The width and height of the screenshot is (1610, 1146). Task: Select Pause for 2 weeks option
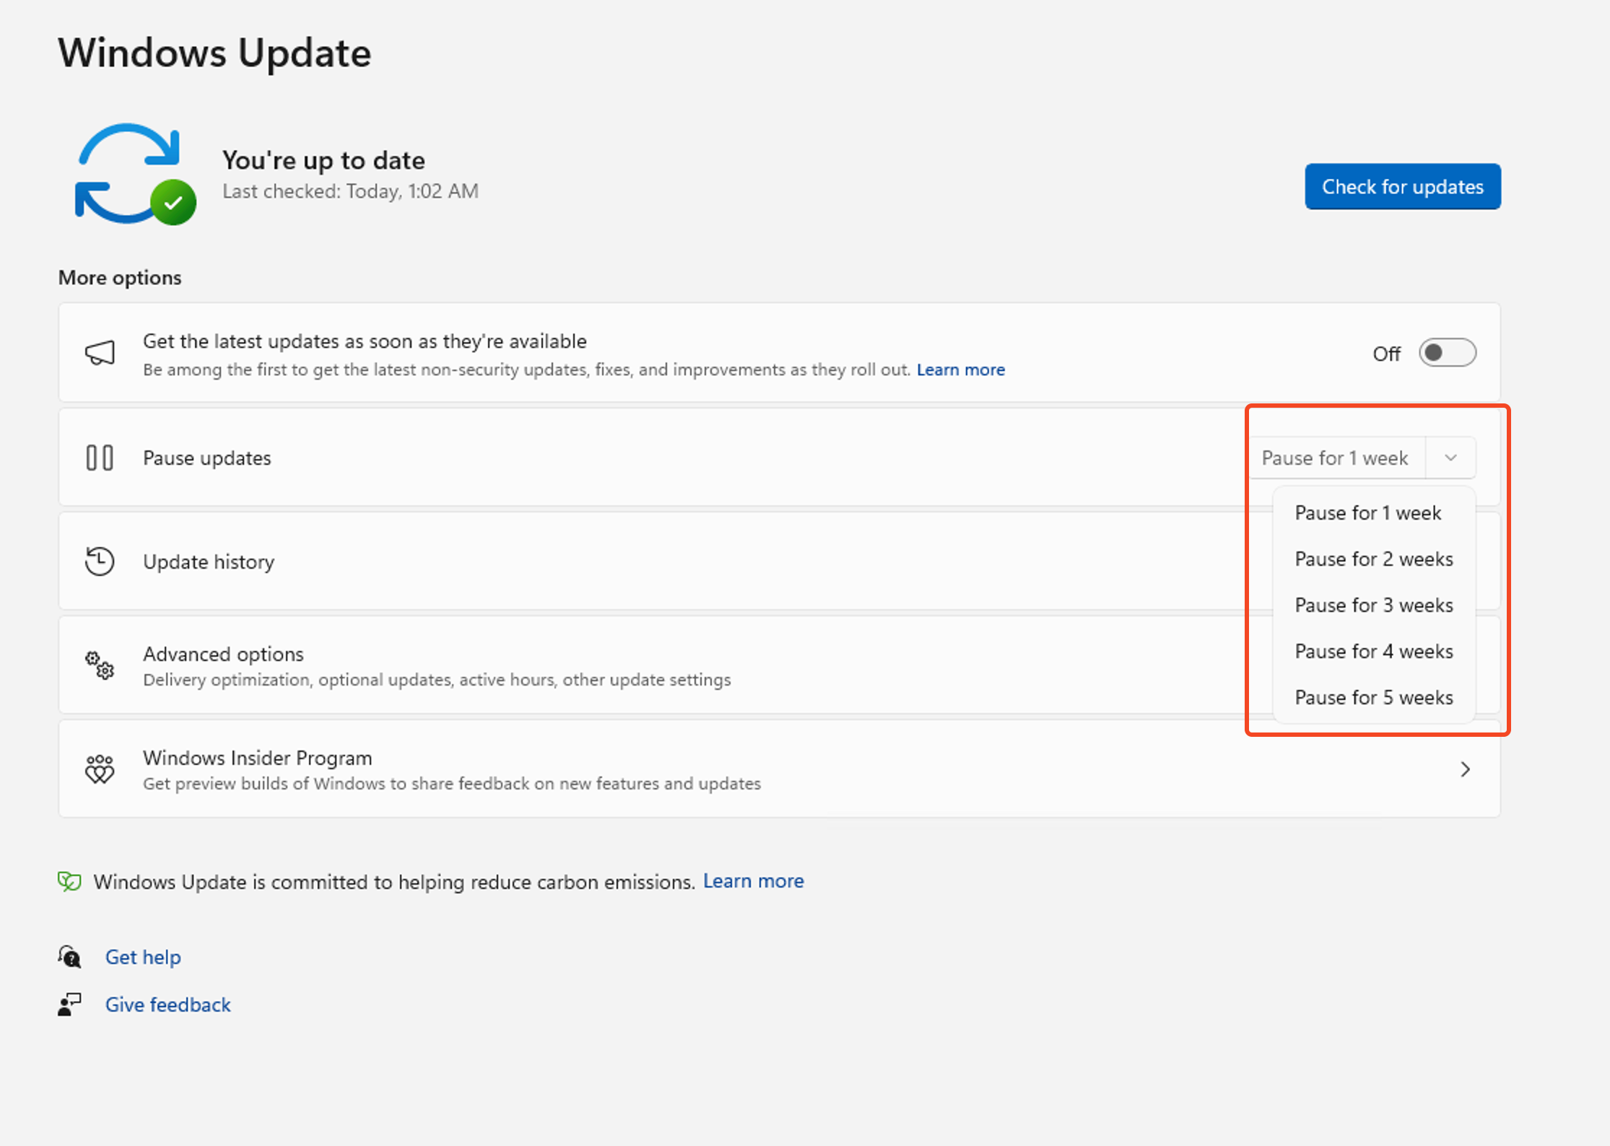point(1373,559)
